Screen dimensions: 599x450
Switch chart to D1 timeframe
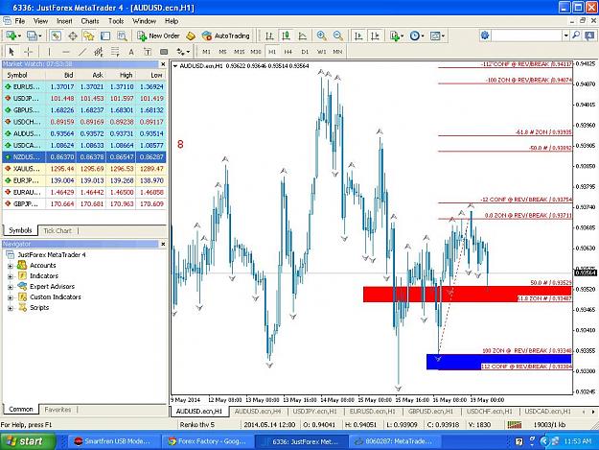pyautogui.click(x=305, y=51)
